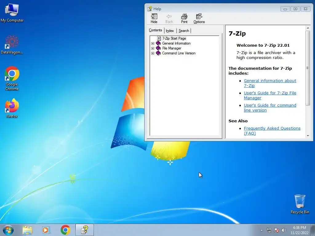The image size is (315, 236).
Task: Select the DataWagon desktop shortcut
Action: [x=12, y=45]
